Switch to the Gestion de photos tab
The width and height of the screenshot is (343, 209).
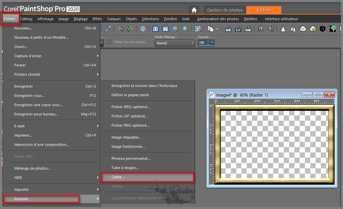(225, 10)
